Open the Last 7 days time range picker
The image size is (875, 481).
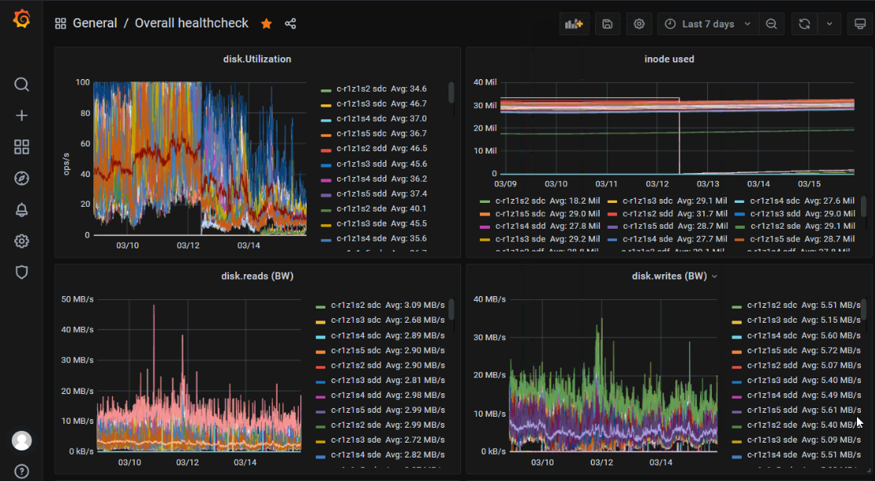(708, 24)
